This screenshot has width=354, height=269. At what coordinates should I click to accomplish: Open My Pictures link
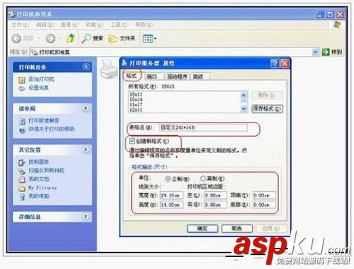[42, 188]
